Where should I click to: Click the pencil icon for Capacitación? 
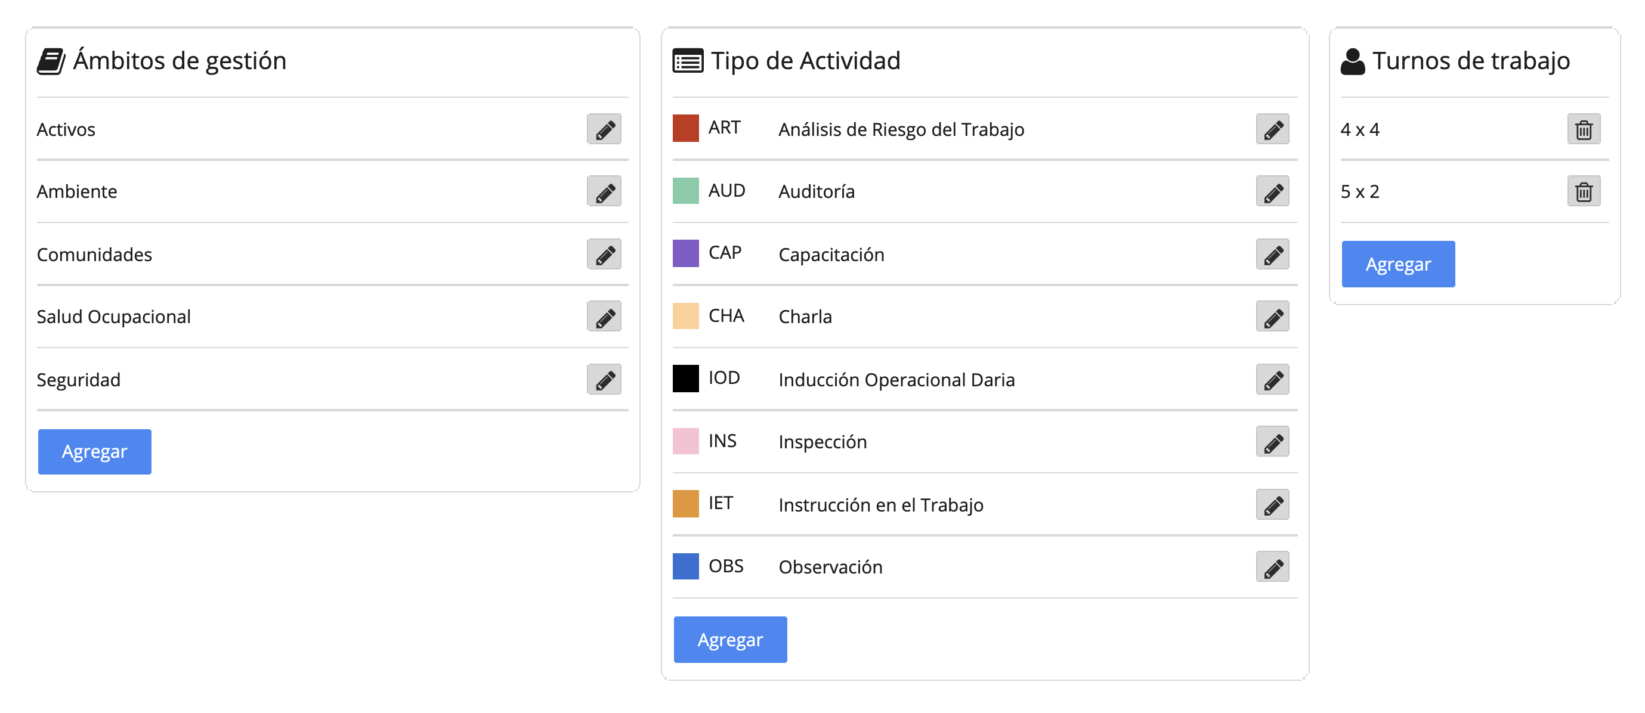(x=1273, y=255)
